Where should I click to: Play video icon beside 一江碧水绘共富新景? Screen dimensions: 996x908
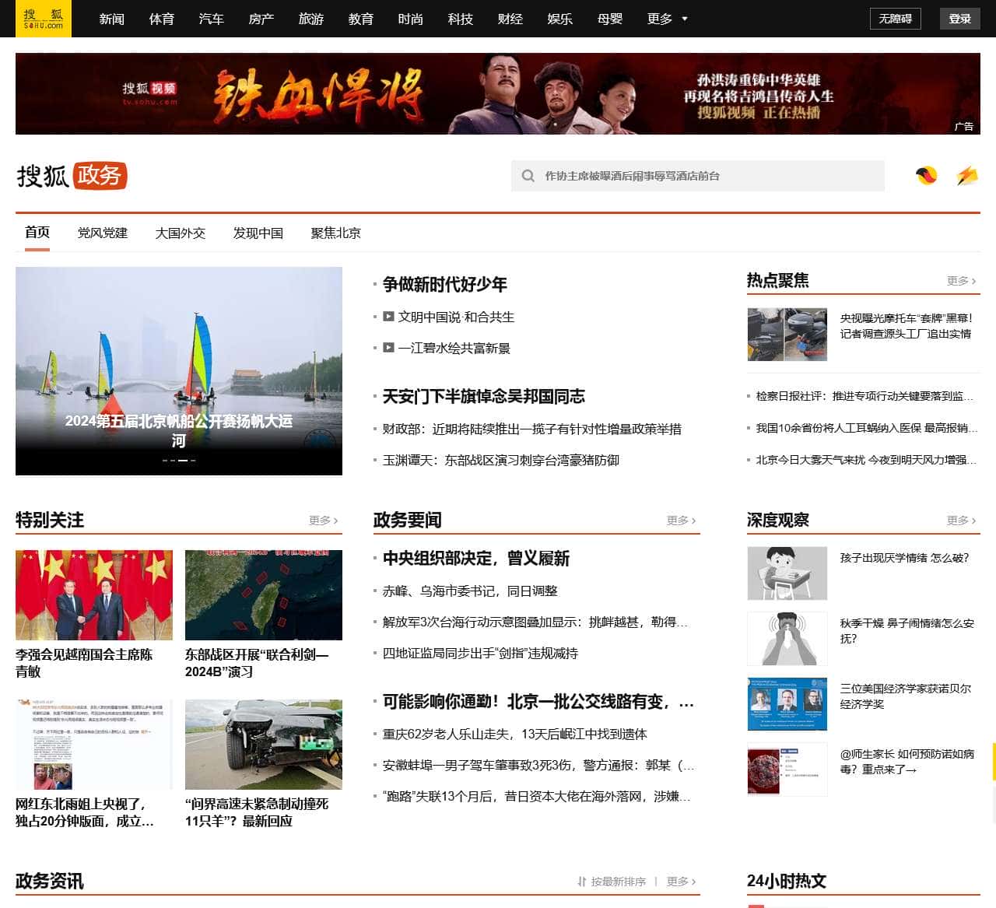(388, 348)
